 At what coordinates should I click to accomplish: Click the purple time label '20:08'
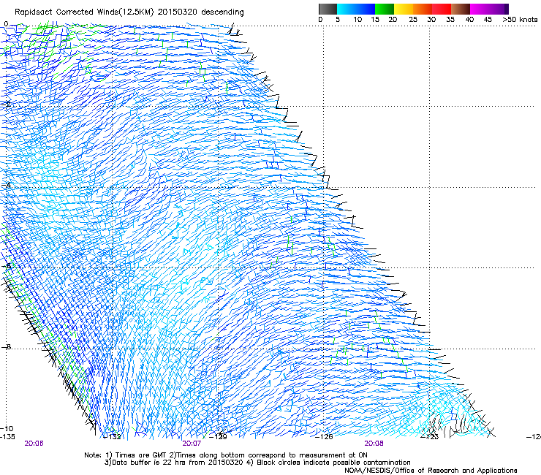point(374,444)
